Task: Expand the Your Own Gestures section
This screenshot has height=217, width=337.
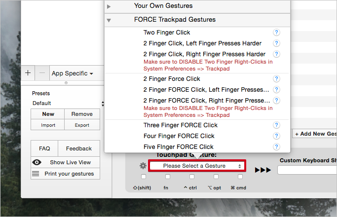Action: 109,6
